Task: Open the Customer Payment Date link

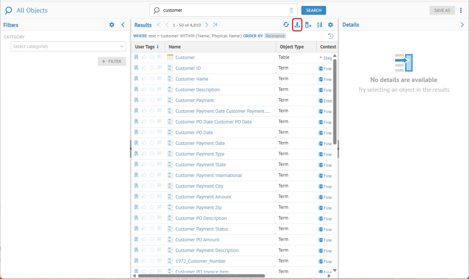Action: click(200, 143)
